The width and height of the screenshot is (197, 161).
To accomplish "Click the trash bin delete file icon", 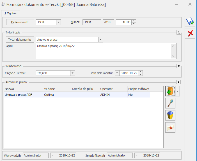I will coord(170,115).
